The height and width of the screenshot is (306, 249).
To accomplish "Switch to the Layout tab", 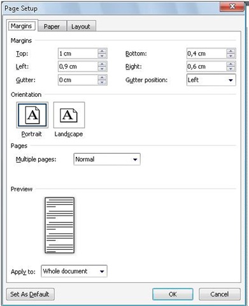I will 81,26.
